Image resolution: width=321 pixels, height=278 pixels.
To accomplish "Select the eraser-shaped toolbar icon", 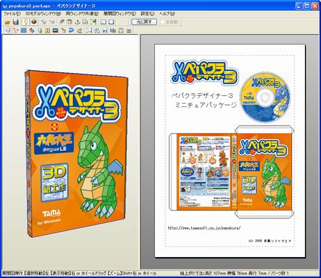I will click(61, 22).
